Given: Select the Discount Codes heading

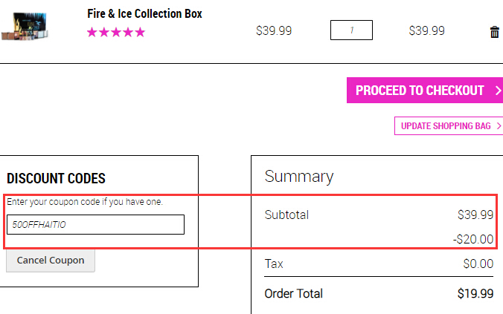Looking at the screenshot, I should coord(56,178).
